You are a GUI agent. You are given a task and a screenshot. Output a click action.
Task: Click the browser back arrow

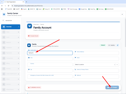(x=2, y=6)
